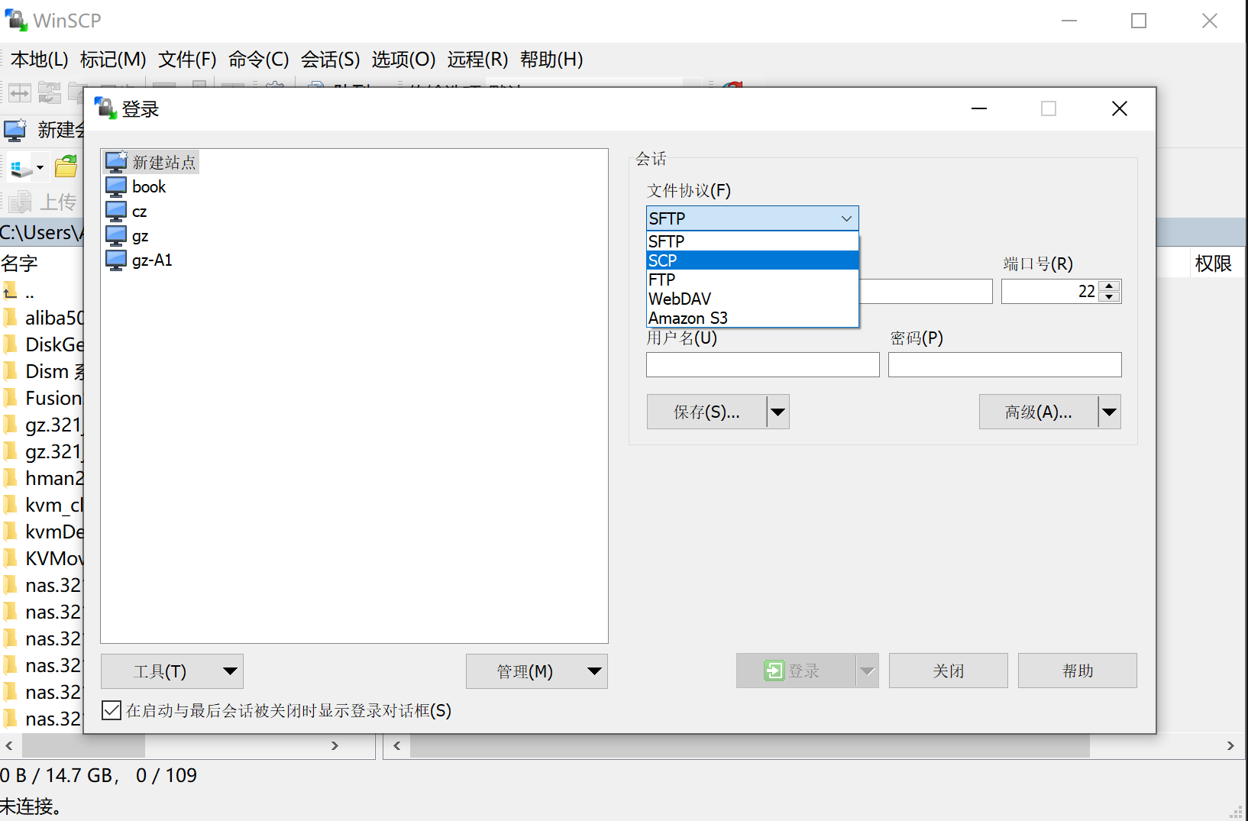Click the parent directory '..' icon
Image resolution: width=1248 pixels, height=821 pixels.
(x=9, y=291)
